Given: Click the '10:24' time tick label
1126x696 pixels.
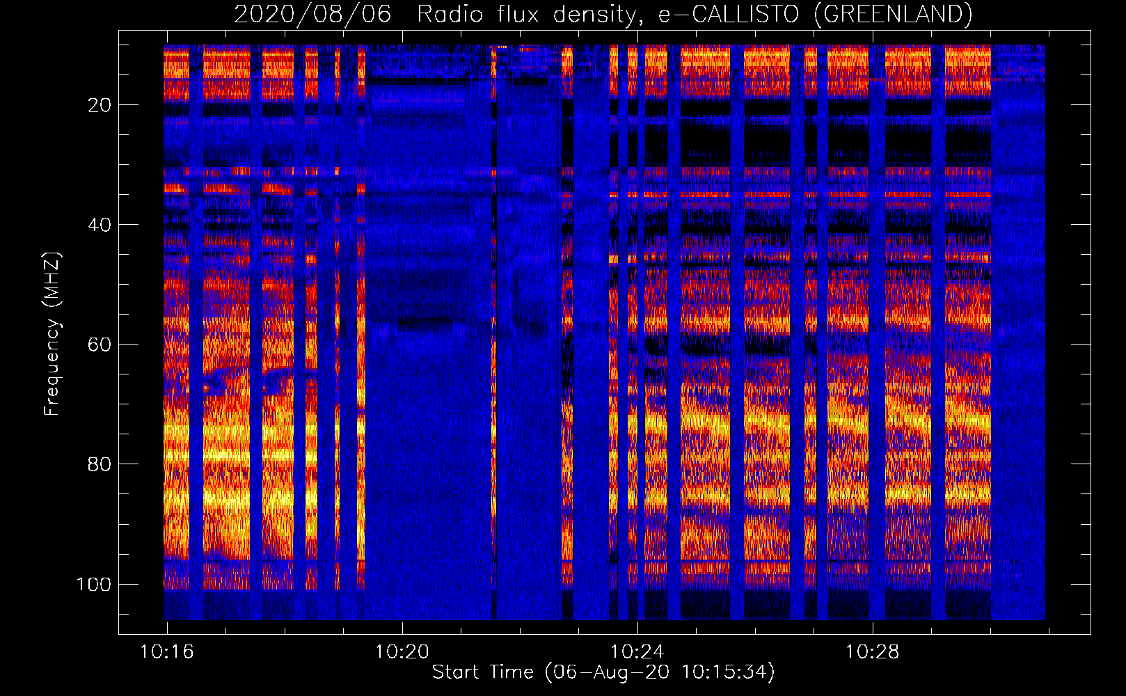Looking at the screenshot, I should [x=637, y=652].
